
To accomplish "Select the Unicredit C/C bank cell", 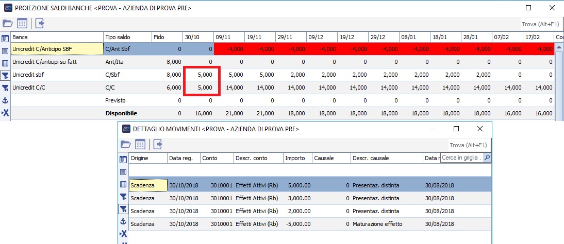I will point(57,88).
